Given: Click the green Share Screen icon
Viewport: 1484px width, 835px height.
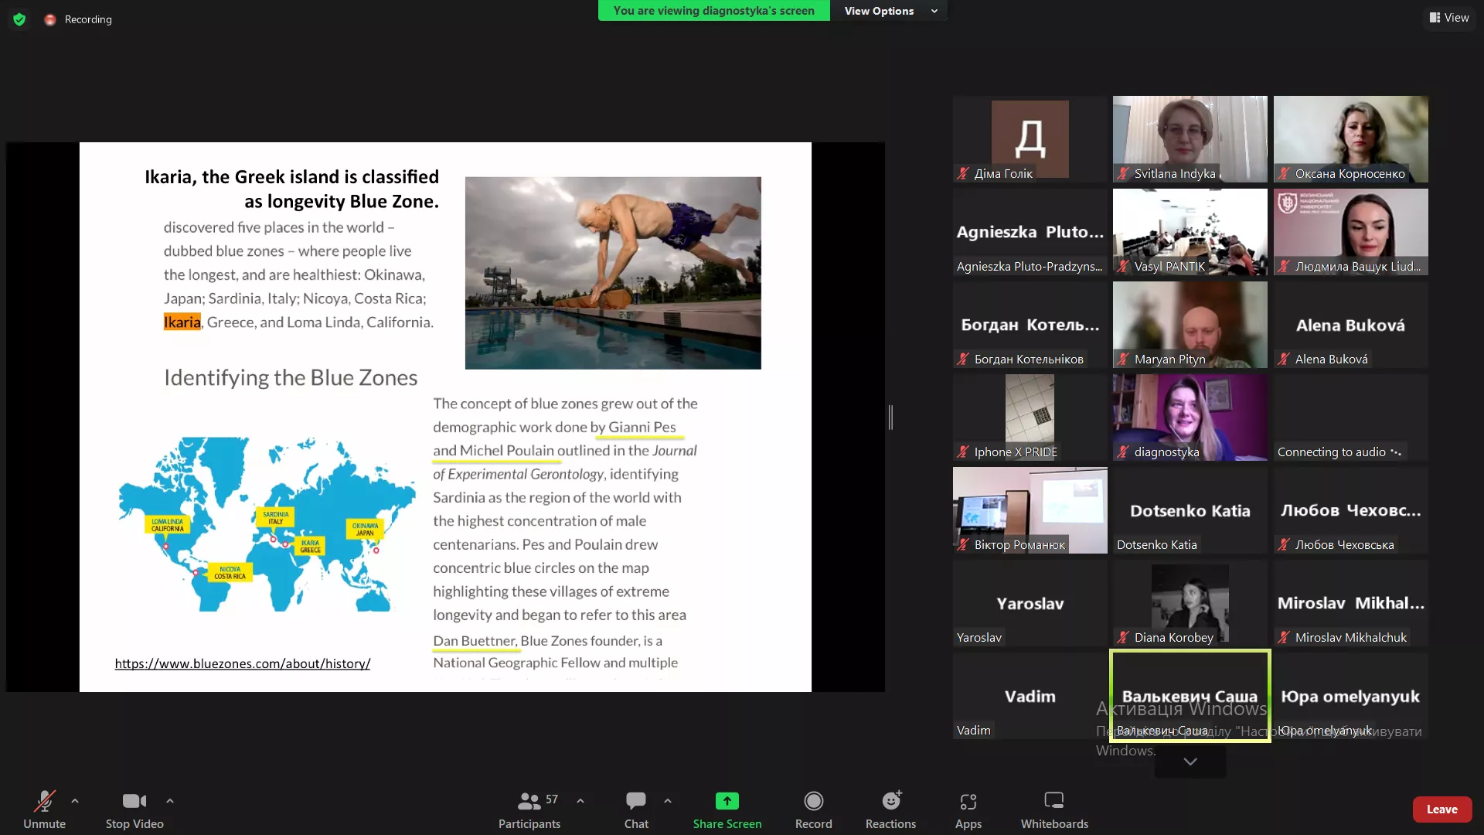Looking at the screenshot, I should pyautogui.click(x=727, y=801).
